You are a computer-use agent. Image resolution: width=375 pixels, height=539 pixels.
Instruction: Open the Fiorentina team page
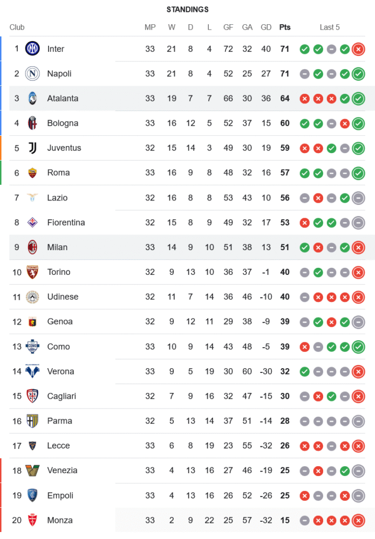click(x=66, y=223)
